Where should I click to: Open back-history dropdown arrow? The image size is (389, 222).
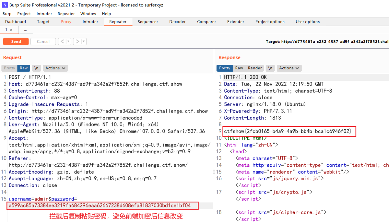68,42
